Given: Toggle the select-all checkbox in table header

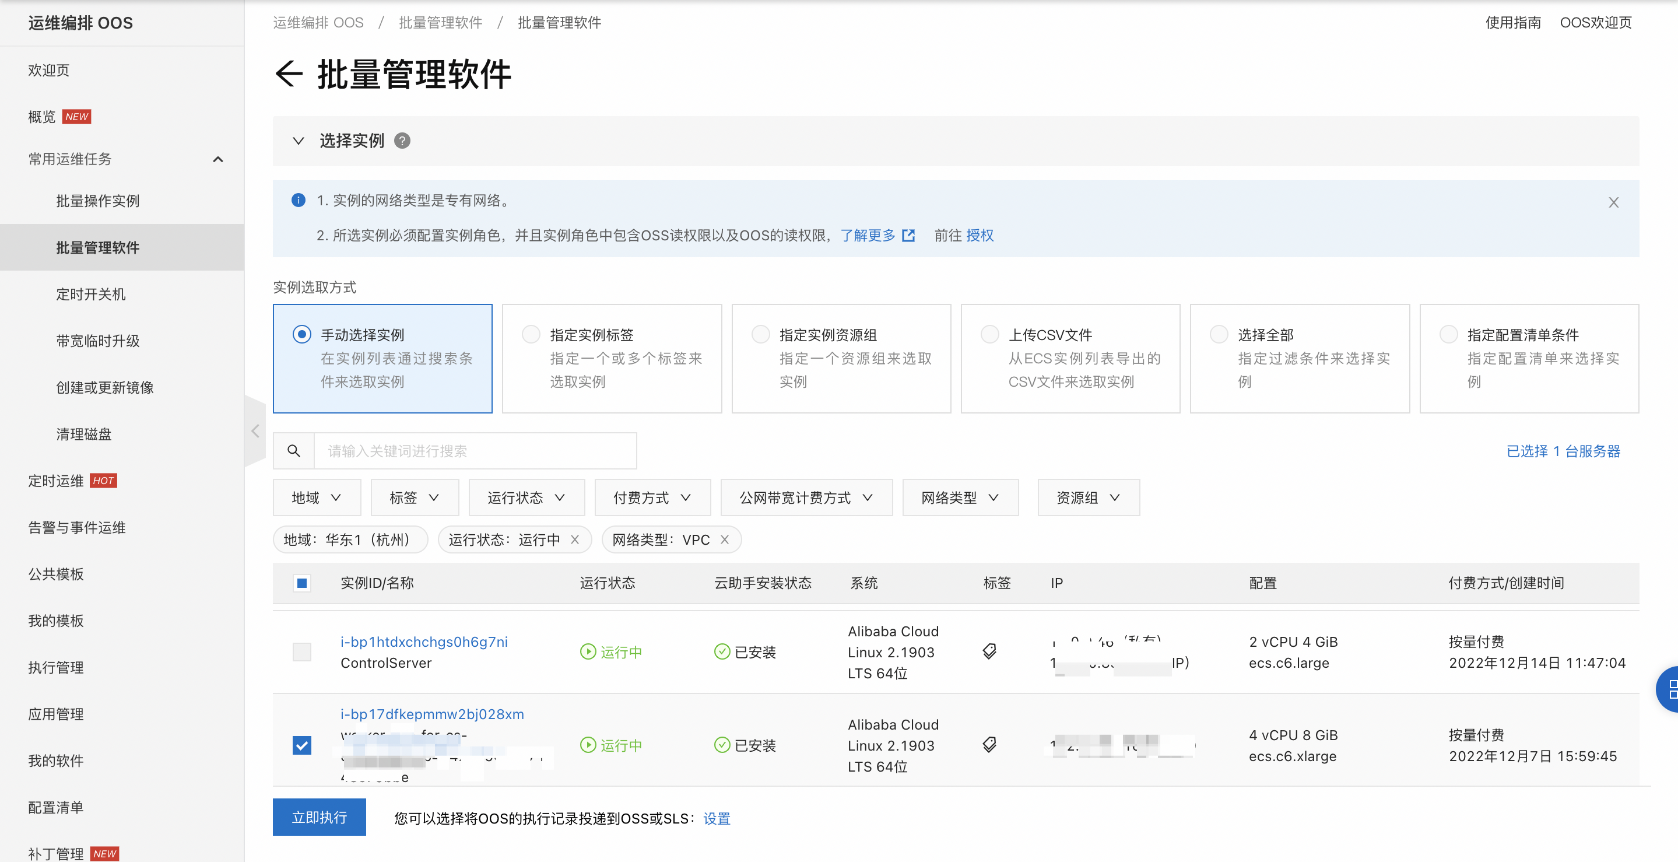Looking at the screenshot, I should click(301, 583).
